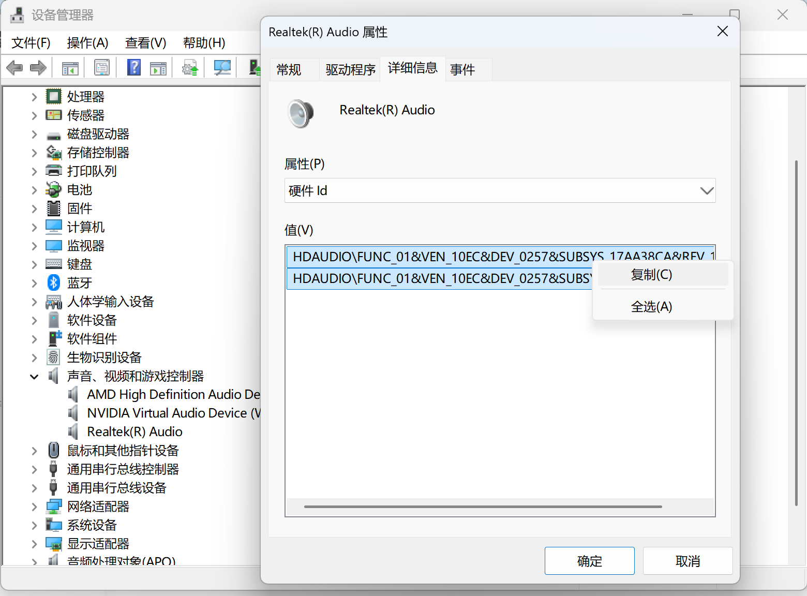Image resolution: width=807 pixels, height=596 pixels.
Task: Expand the 磁盘驱动器 tree node
Action: [x=34, y=134]
